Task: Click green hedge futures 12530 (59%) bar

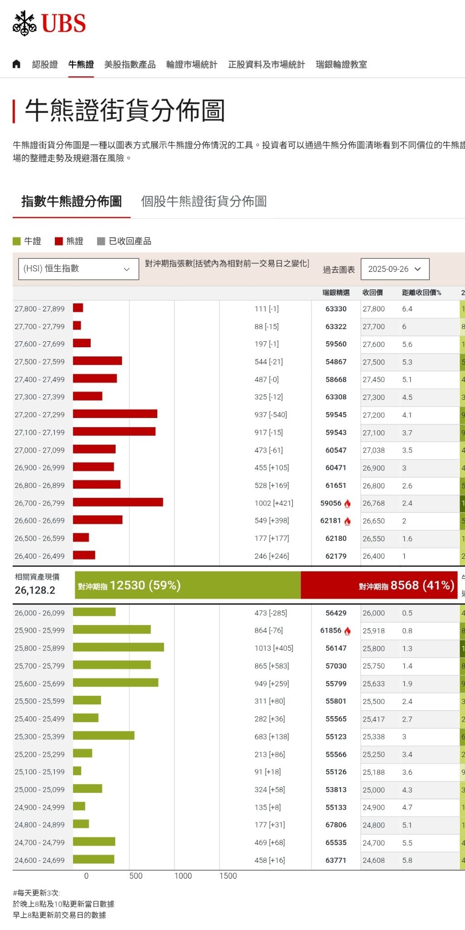Action: tap(187, 585)
